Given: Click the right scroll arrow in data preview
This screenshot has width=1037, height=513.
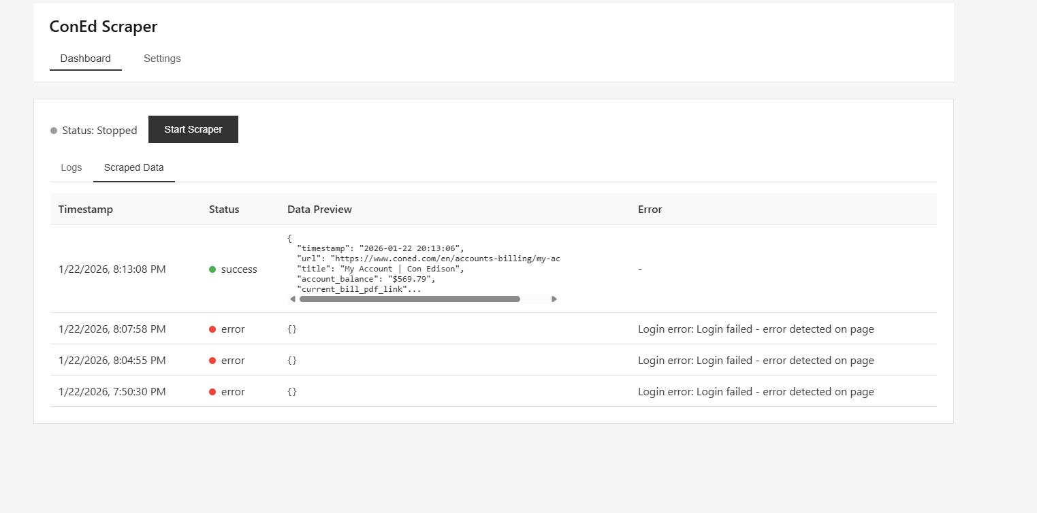Looking at the screenshot, I should click(x=554, y=299).
